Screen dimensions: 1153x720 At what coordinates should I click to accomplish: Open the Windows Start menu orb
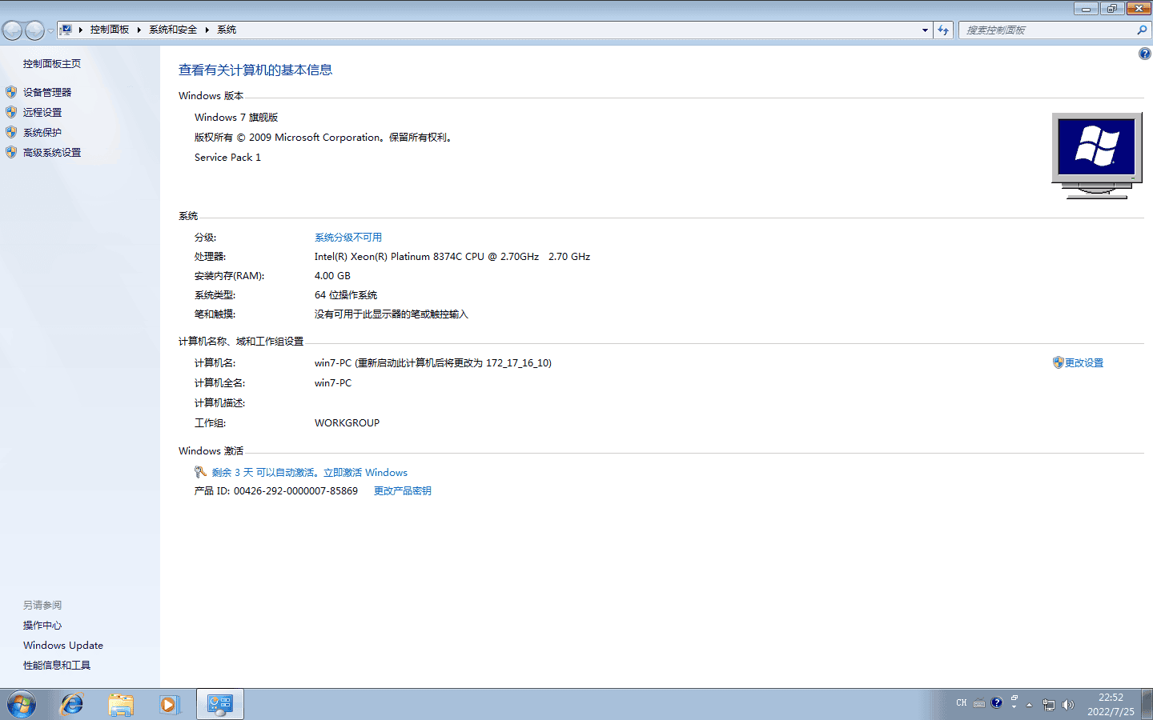coord(22,705)
